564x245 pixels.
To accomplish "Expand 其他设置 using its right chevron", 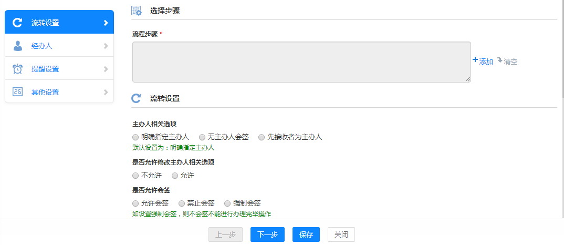I will tap(106, 92).
